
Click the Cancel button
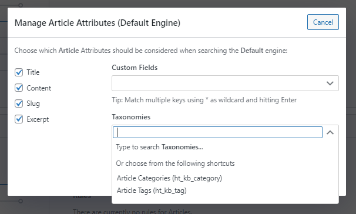[323, 22]
